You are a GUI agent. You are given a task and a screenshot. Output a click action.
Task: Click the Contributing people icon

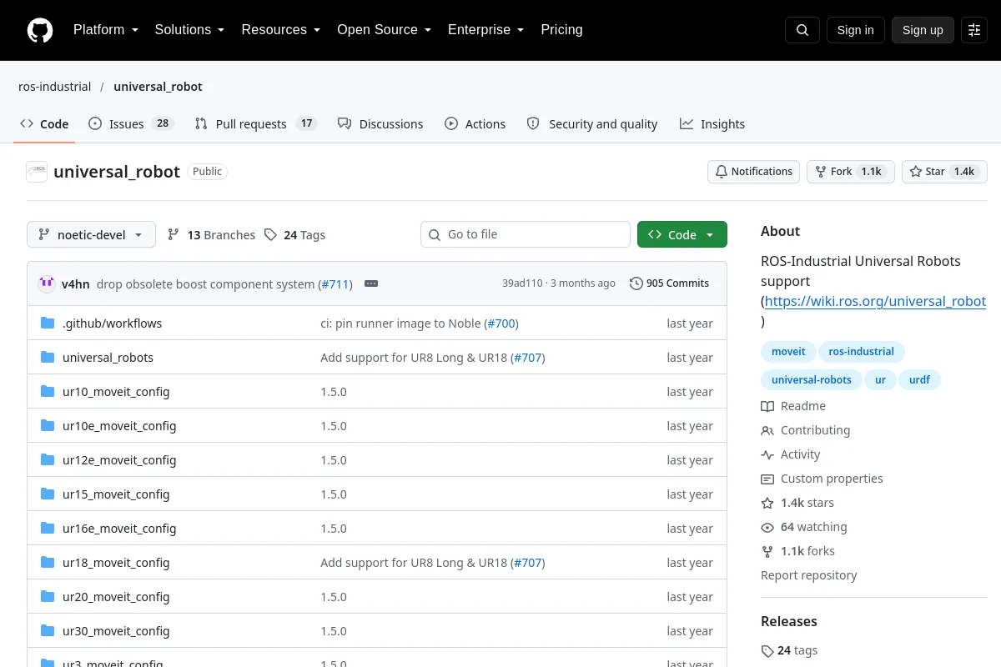pos(767,430)
